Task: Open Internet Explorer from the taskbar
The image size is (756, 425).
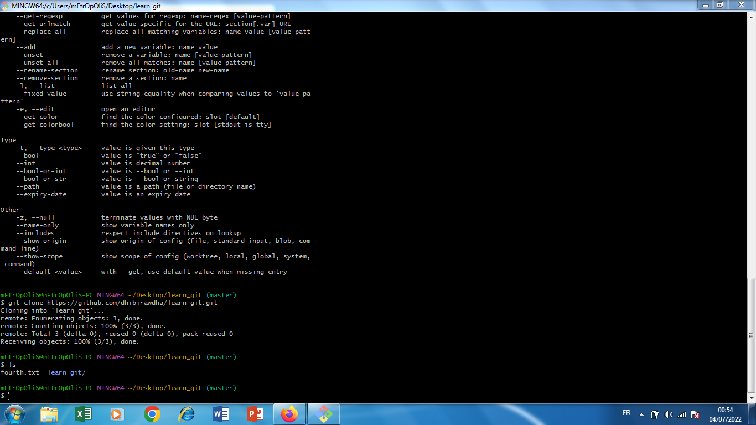Action: tap(187, 414)
